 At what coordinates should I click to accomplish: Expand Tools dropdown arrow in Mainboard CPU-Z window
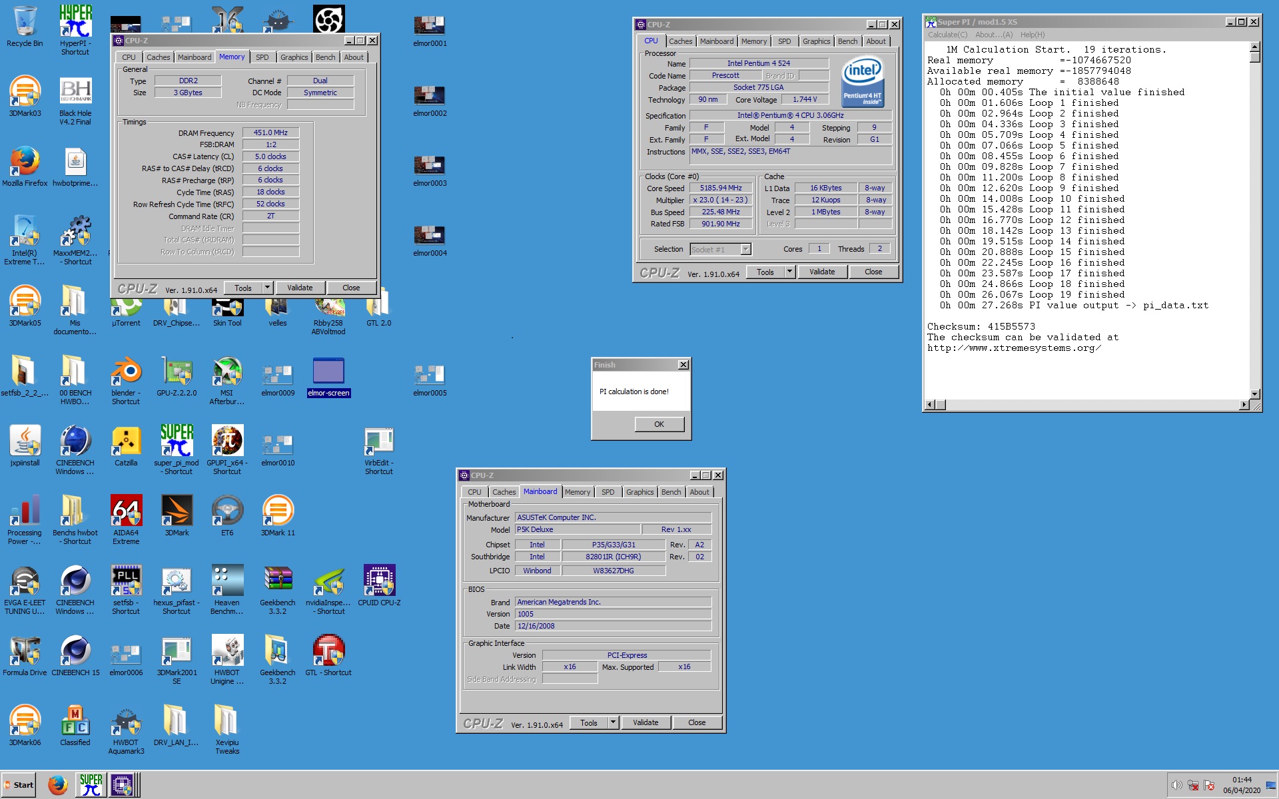[x=614, y=722]
